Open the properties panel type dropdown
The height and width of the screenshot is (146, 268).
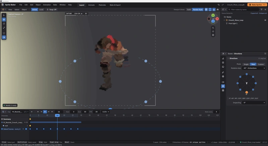point(224,54)
